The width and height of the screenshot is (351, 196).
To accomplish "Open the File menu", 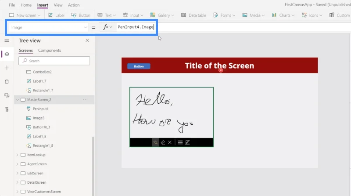I will click(x=12, y=5).
